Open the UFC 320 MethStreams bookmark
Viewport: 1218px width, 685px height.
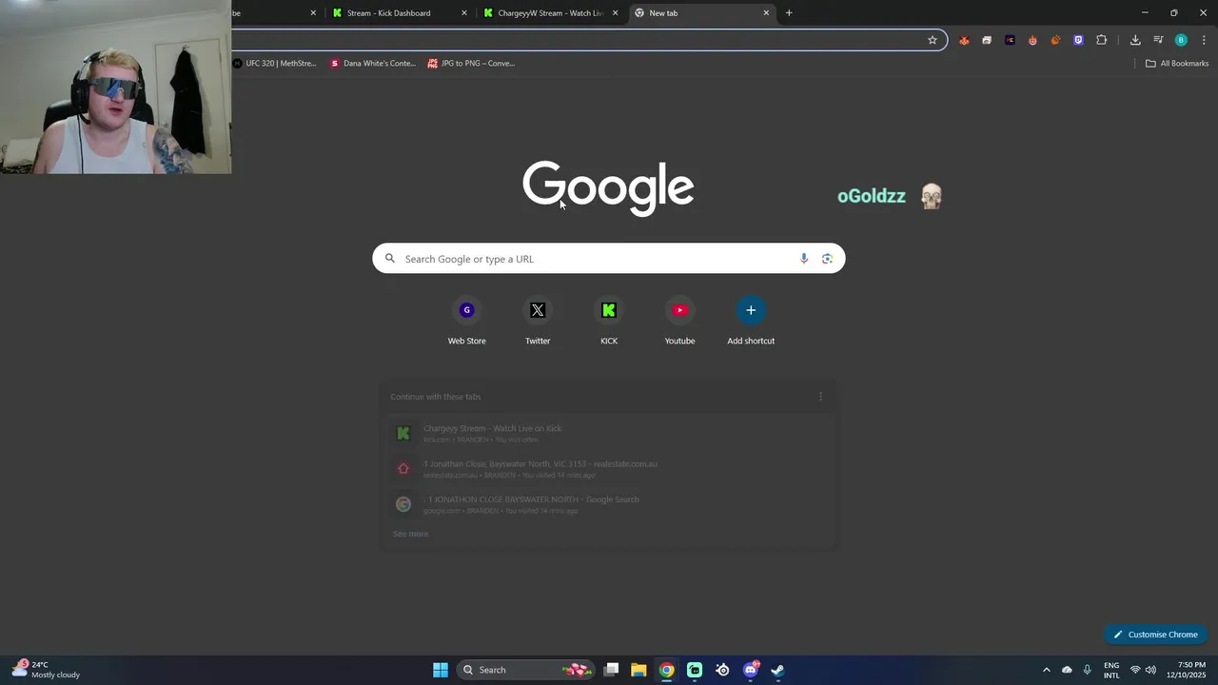tap(274, 64)
